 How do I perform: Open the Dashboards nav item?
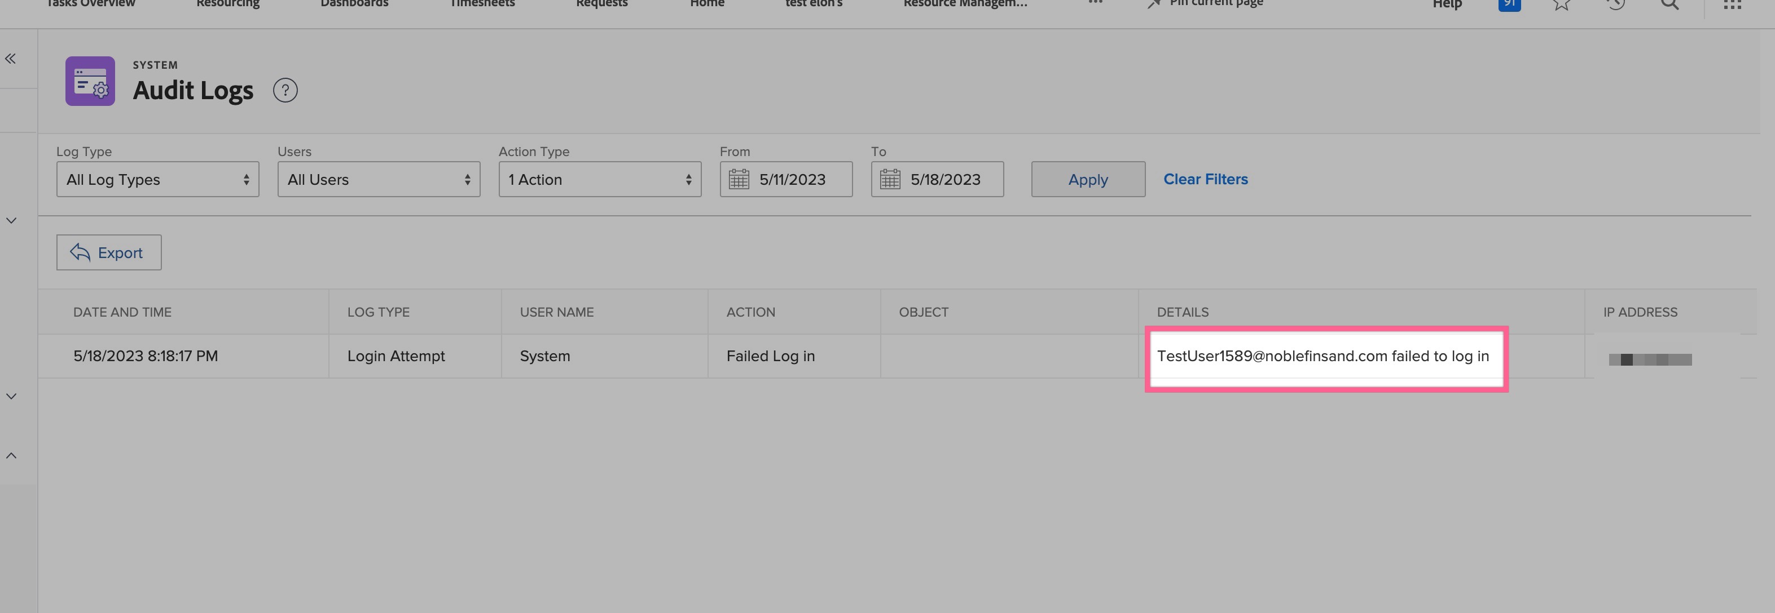tap(354, 4)
